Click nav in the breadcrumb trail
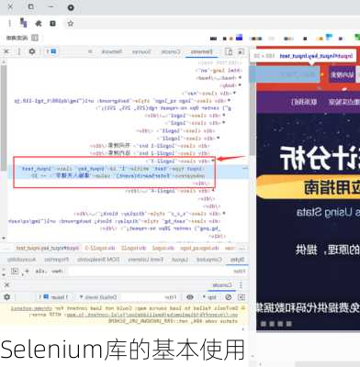This screenshot has width=360, height=367. tap(230, 248)
